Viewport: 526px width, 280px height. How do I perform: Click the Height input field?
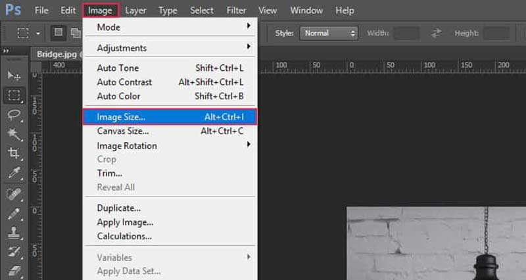496,34
